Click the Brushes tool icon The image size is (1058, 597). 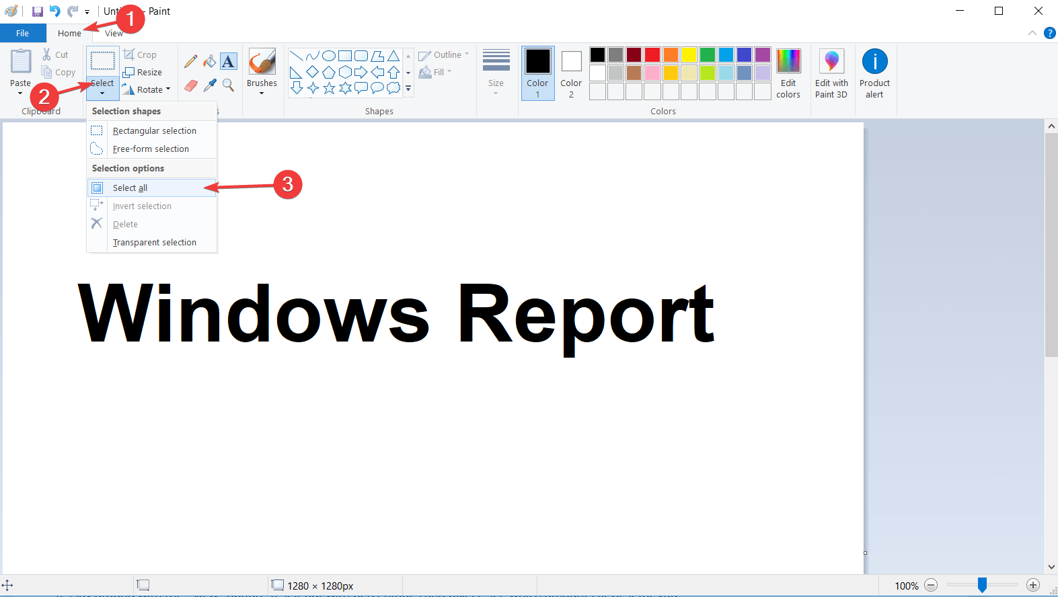coord(262,61)
